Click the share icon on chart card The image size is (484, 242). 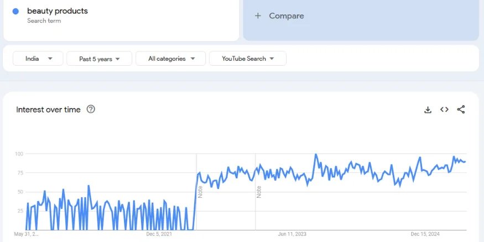[x=461, y=109]
